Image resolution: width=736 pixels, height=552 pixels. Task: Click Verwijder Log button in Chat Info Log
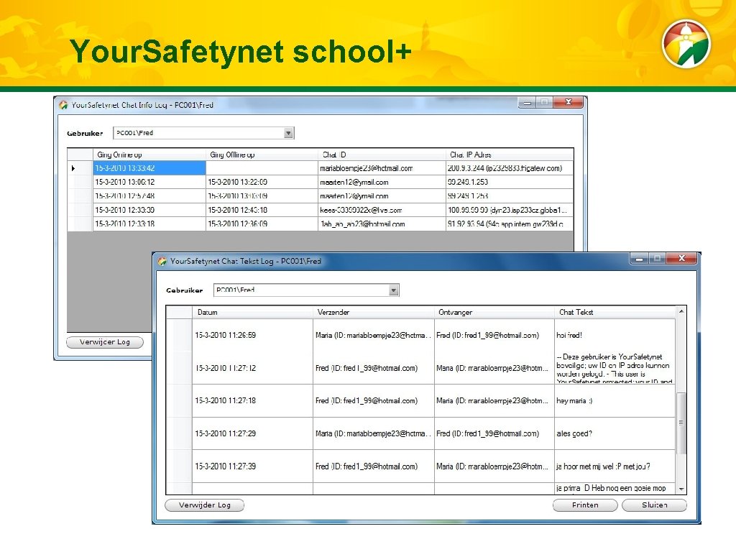105,342
